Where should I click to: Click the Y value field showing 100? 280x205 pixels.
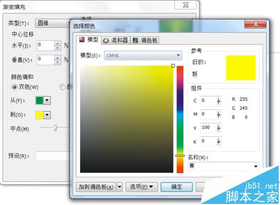[x=208, y=128]
